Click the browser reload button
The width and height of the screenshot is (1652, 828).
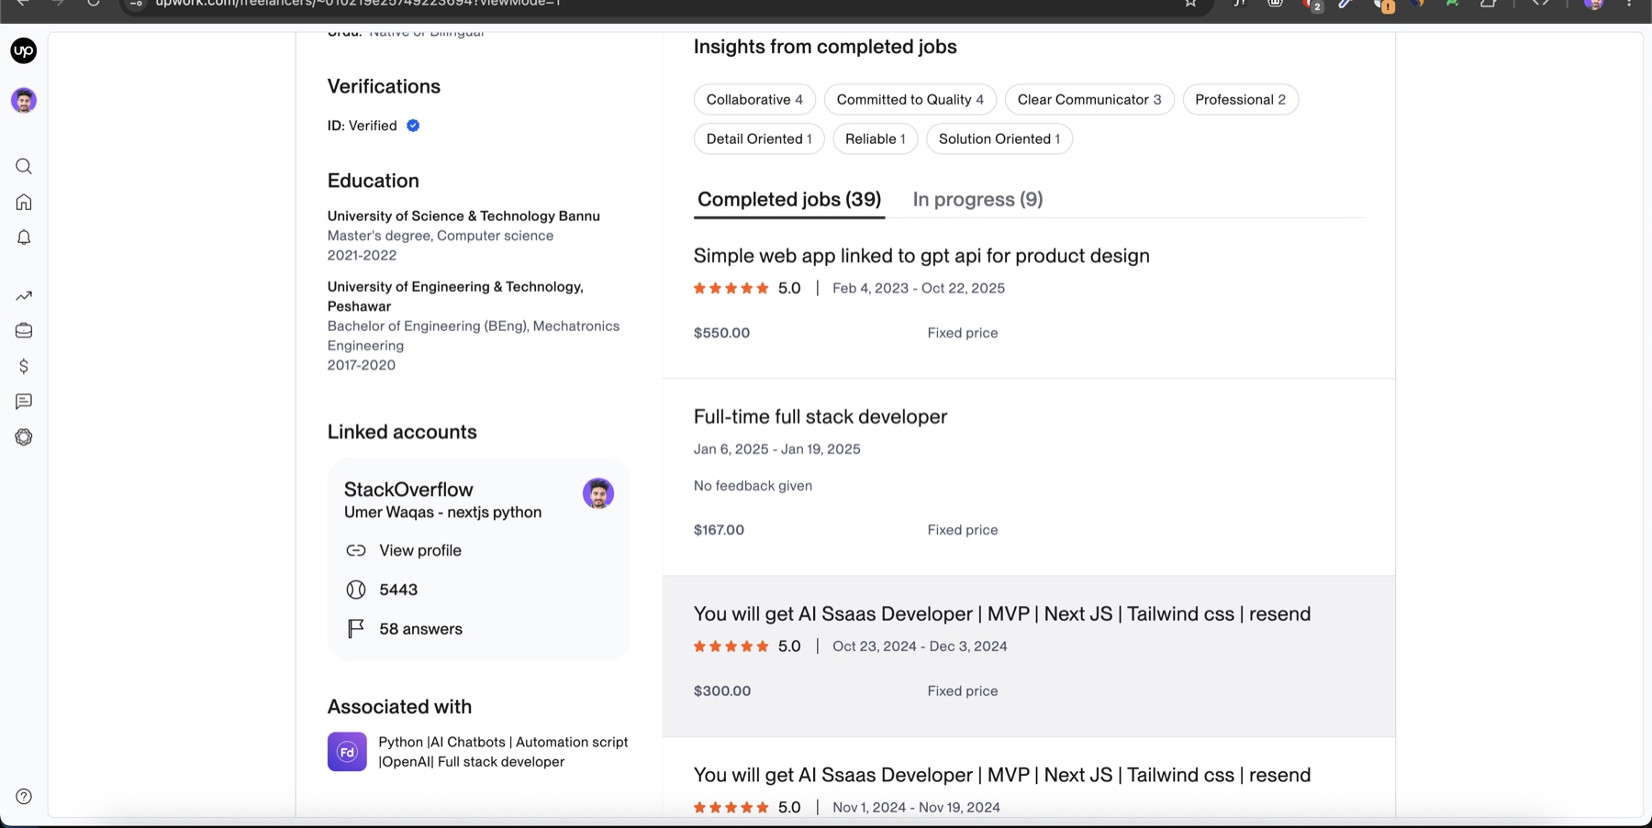(x=93, y=4)
